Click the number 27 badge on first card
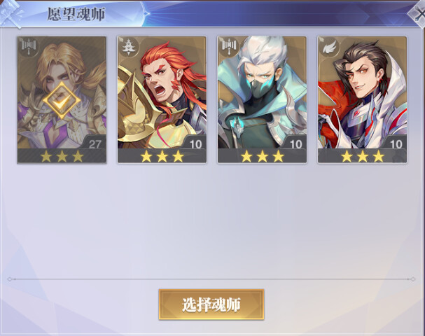The height and width of the screenshot is (336, 425). tap(95, 144)
